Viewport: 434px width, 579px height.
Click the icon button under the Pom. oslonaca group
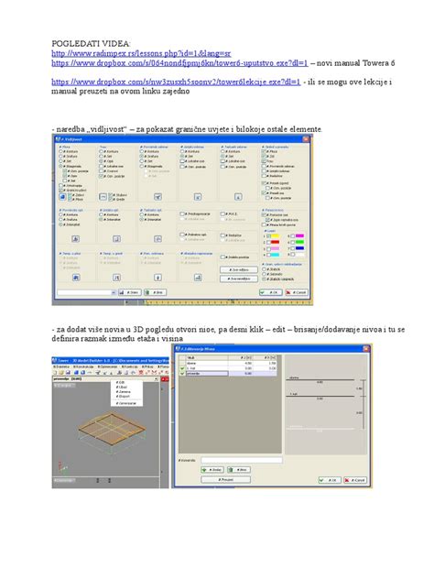(158, 278)
